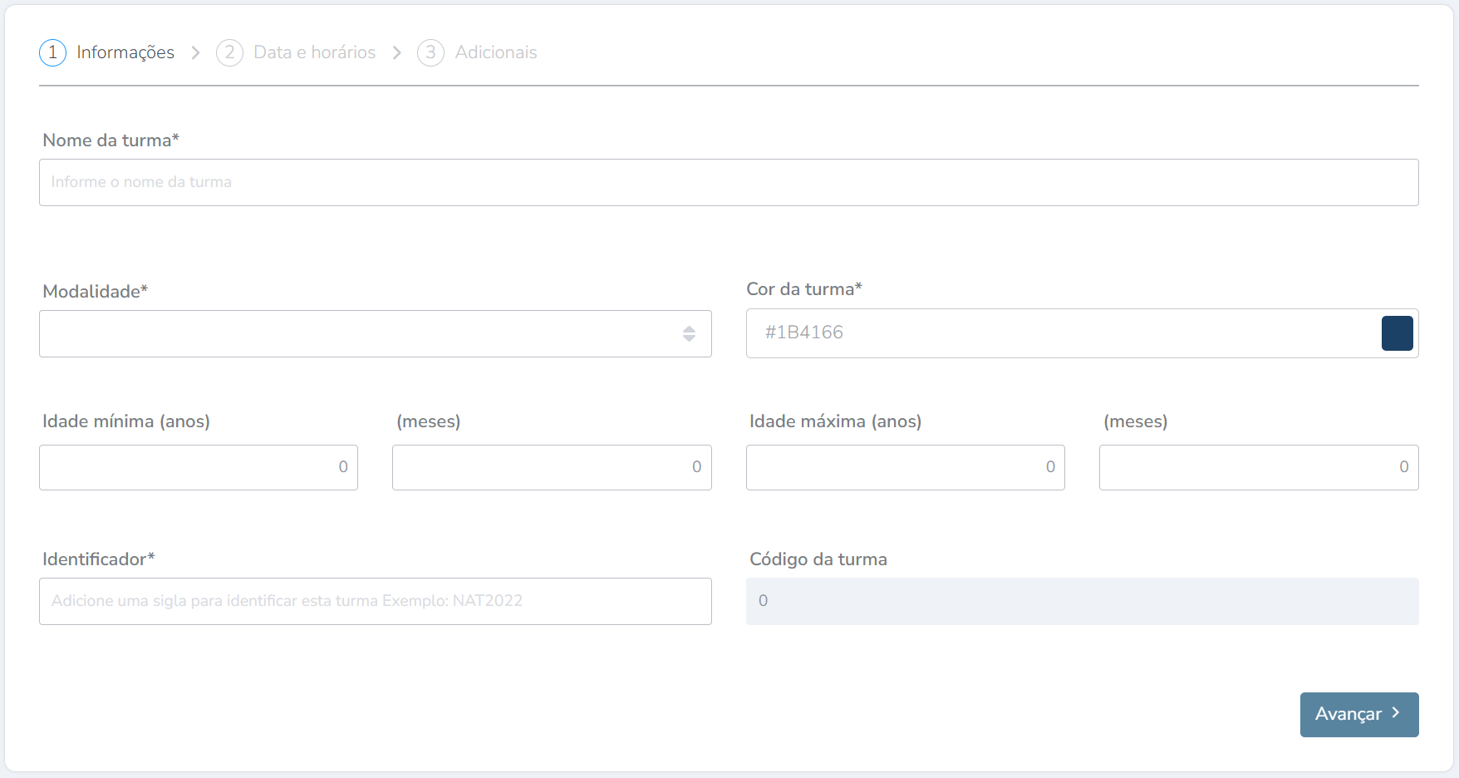Click chevron arrow after Informações step

click(195, 52)
